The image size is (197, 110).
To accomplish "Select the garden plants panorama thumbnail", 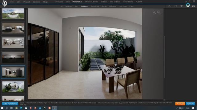I will pos(13,87).
